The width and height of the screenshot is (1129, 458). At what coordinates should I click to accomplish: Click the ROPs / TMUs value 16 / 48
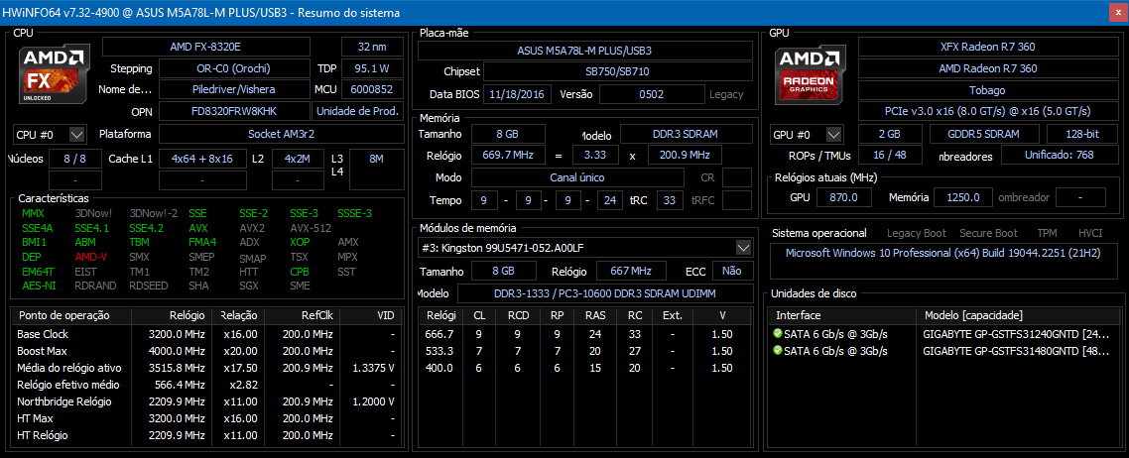[890, 156]
